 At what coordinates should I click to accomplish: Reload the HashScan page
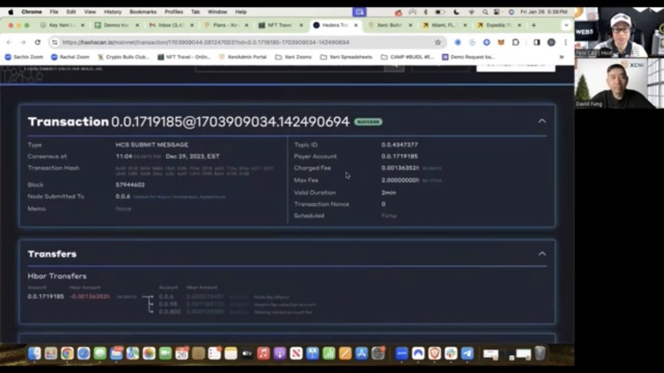point(38,42)
